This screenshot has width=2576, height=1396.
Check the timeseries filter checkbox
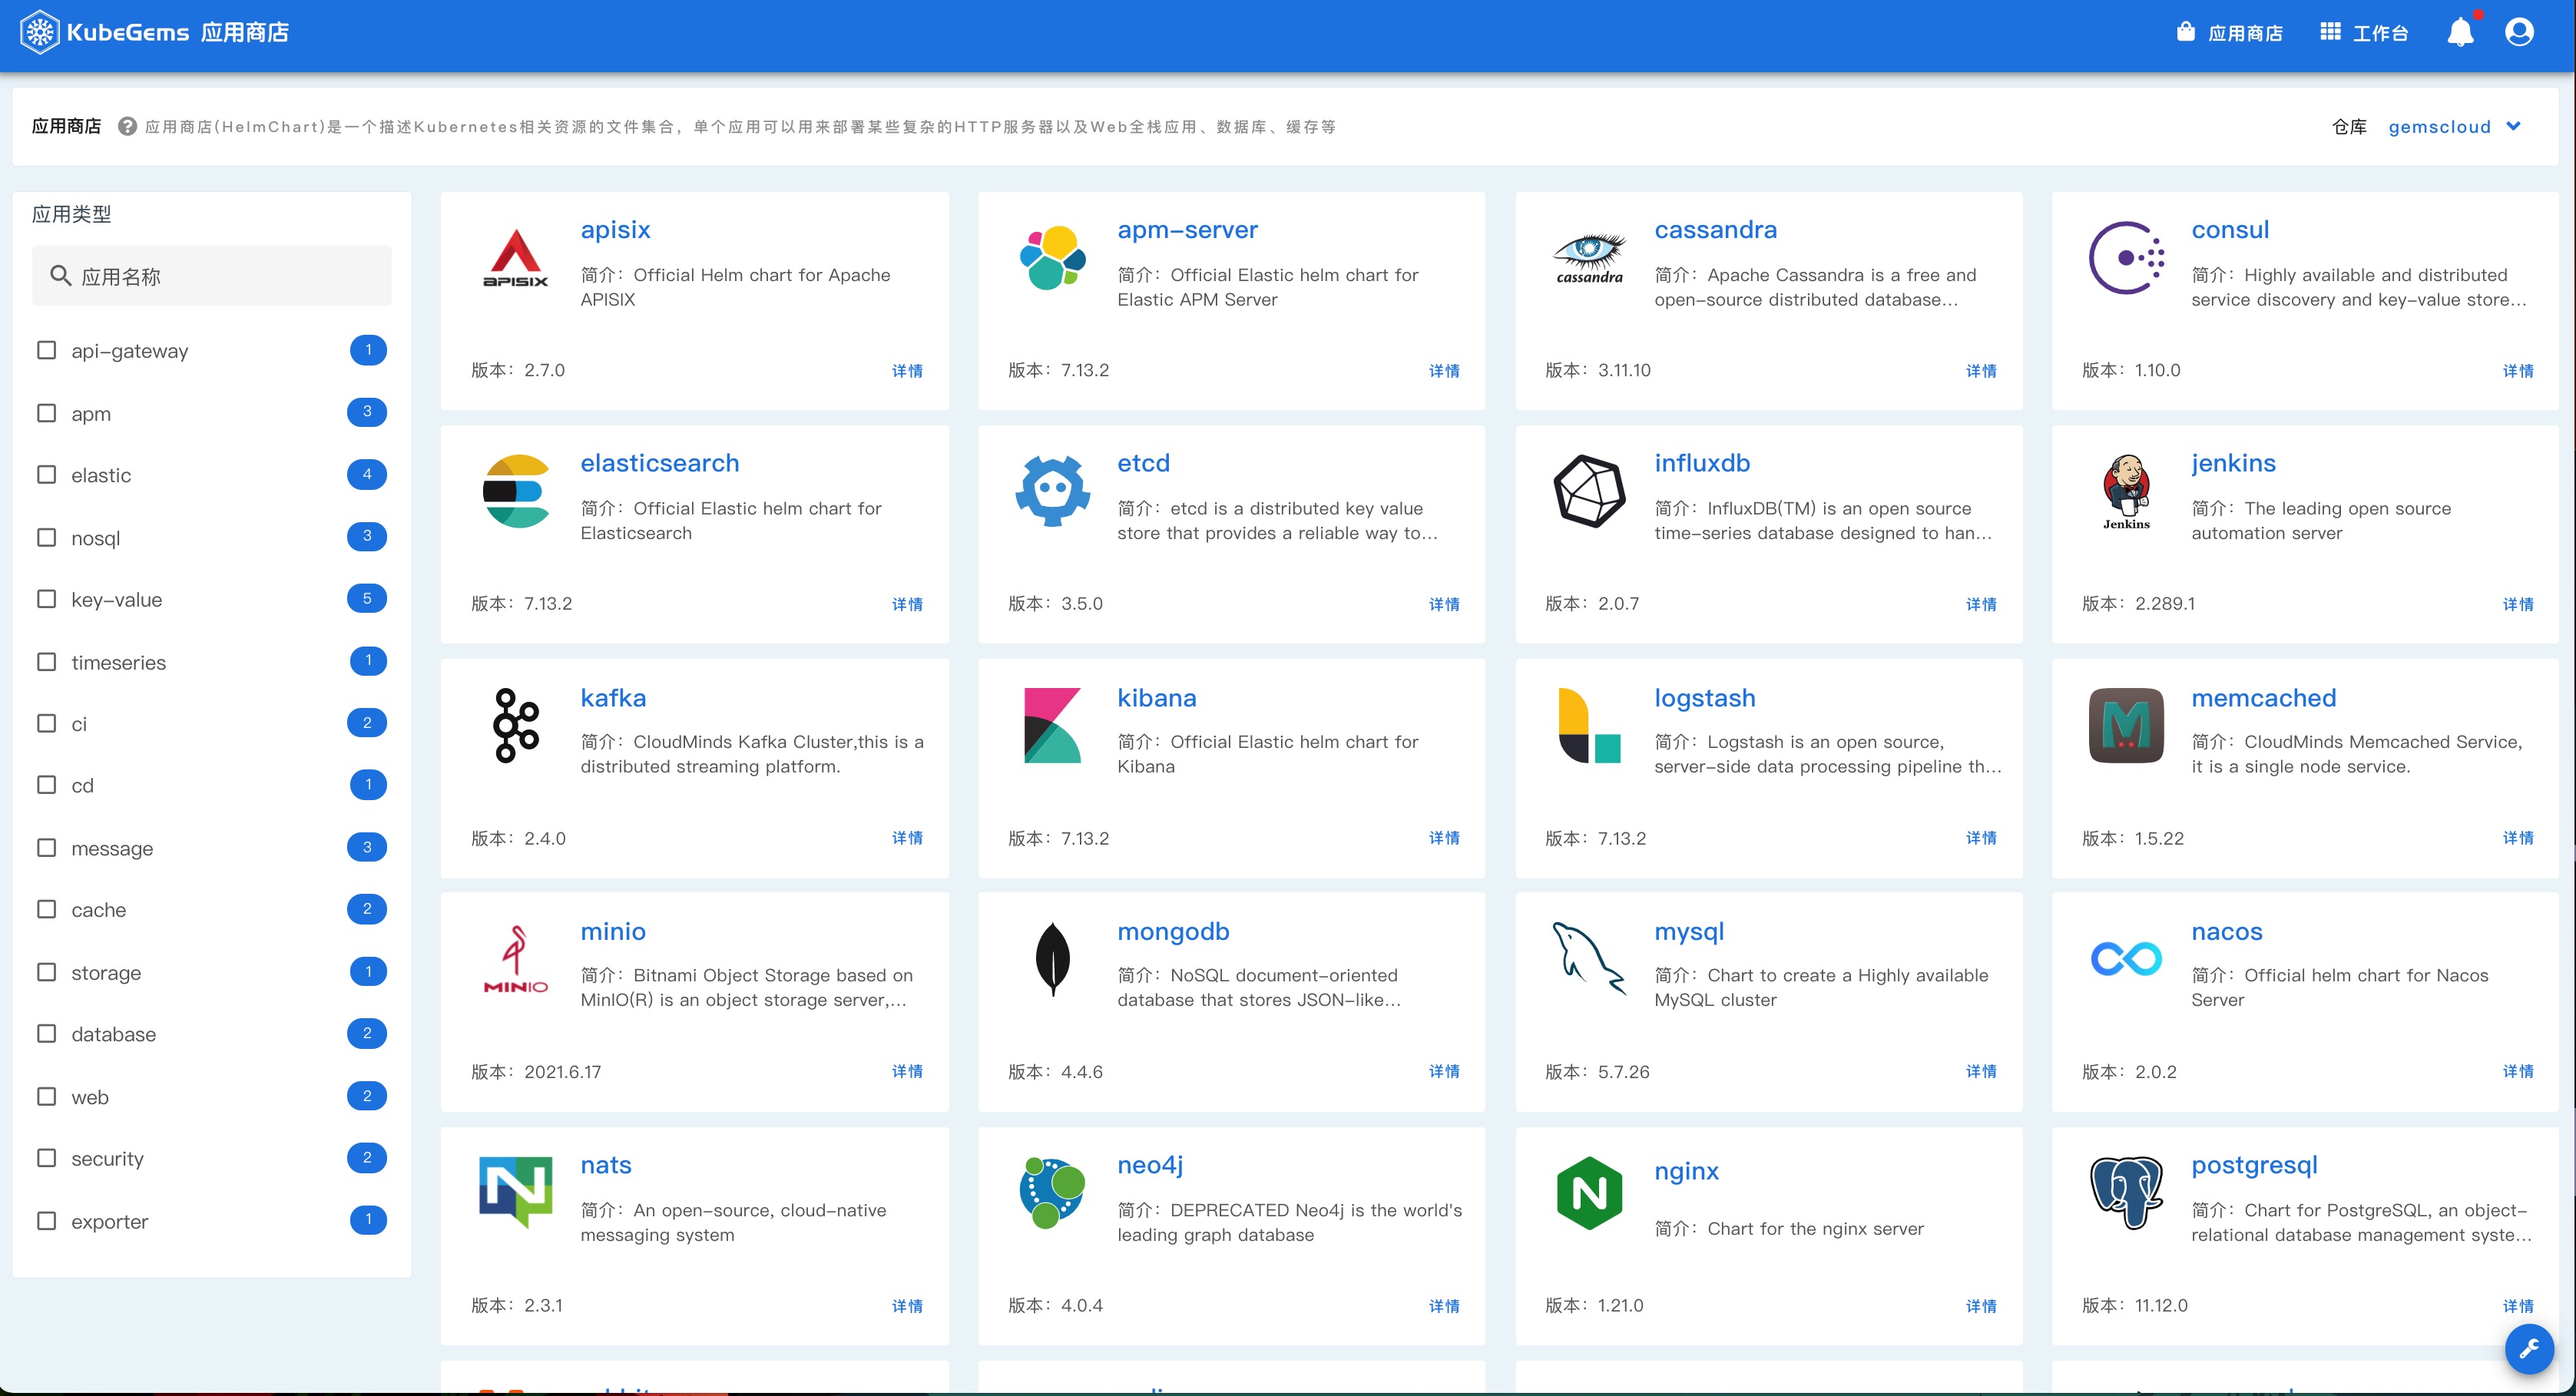click(x=46, y=662)
